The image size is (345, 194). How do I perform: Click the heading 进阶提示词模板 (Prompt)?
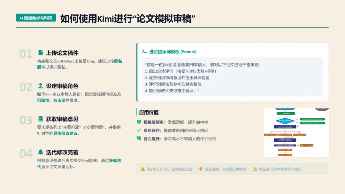point(173,52)
